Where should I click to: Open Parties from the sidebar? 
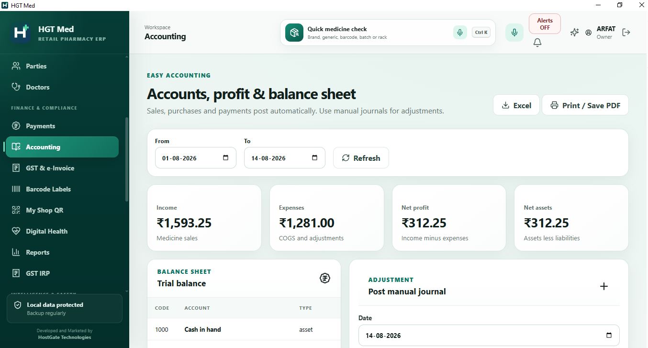(62, 66)
